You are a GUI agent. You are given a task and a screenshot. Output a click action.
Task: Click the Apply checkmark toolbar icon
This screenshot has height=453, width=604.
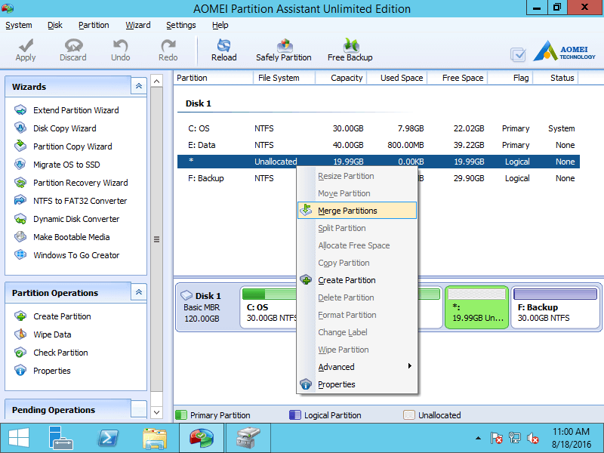(x=26, y=46)
